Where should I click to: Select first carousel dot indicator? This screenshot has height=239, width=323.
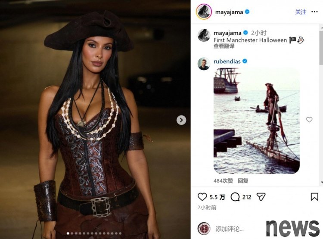tap(68, 233)
